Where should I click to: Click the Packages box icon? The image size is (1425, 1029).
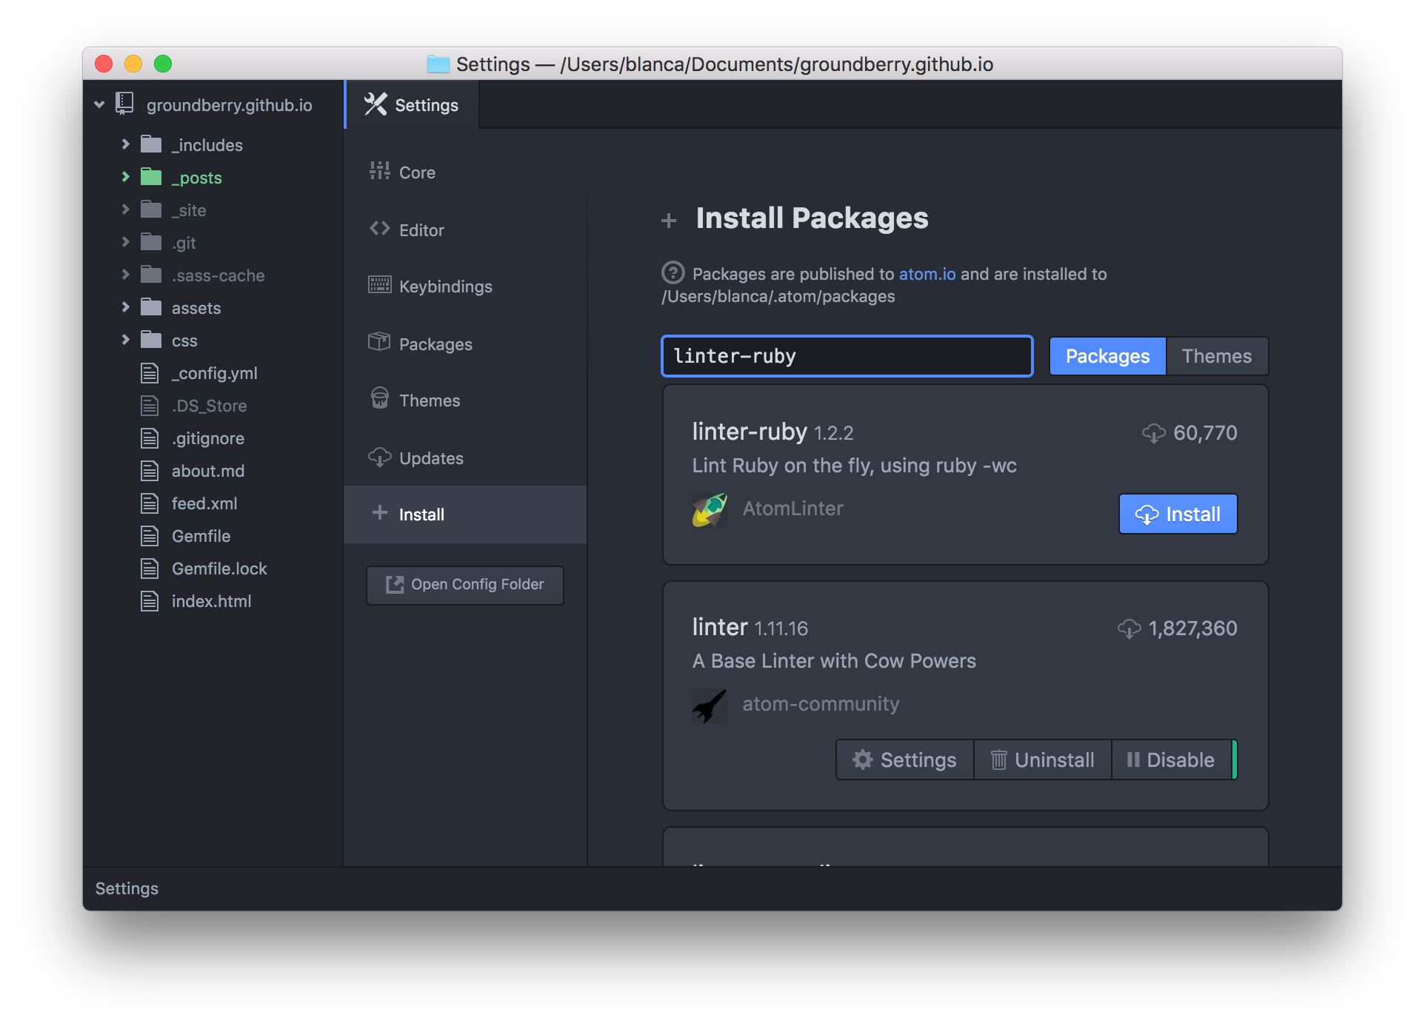379,342
